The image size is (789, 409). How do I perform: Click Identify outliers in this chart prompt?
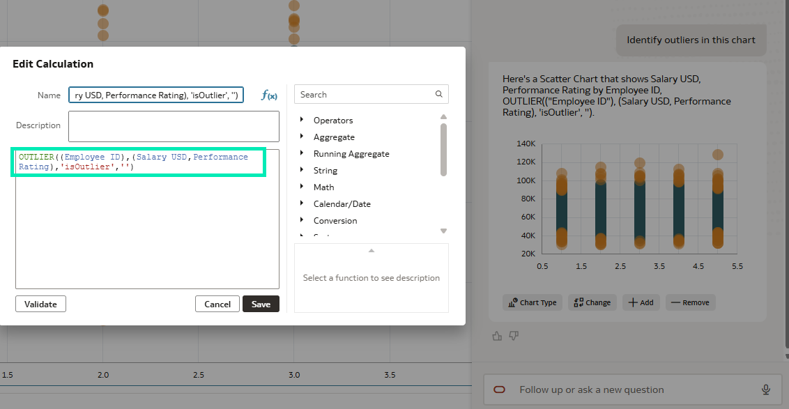pos(691,40)
